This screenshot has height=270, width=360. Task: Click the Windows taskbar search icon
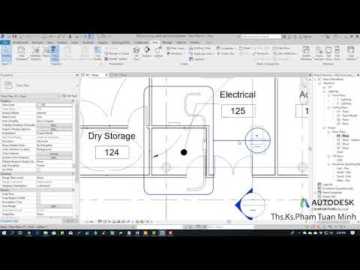point(12,232)
